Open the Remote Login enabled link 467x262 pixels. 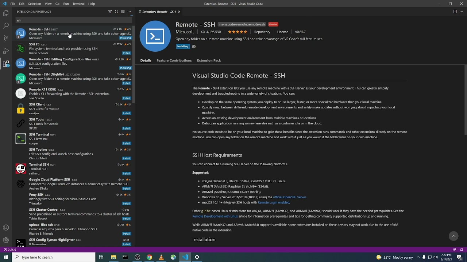274,203
